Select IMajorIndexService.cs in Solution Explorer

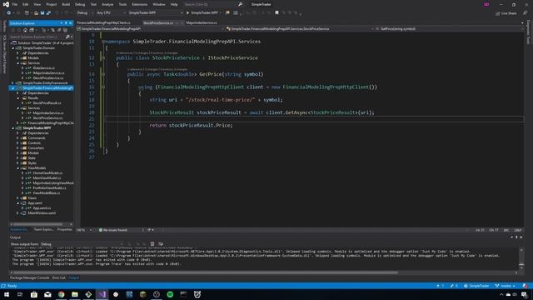click(48, 73)
